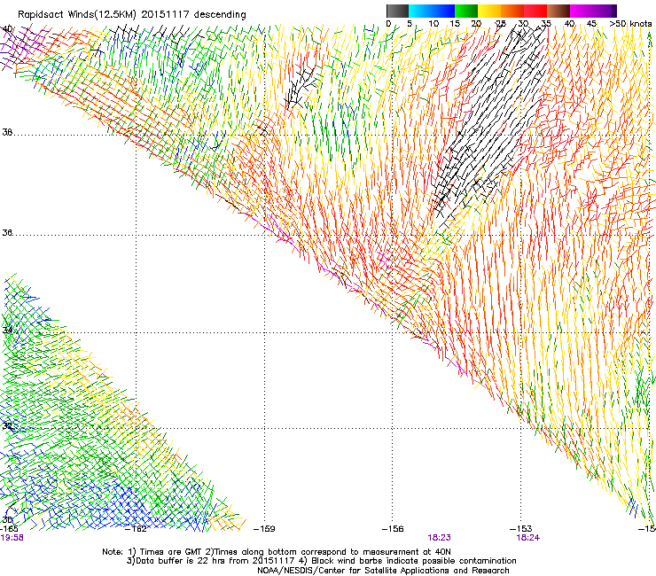Click the note 'Data buffer is 22 hrs'

point(181,561)
